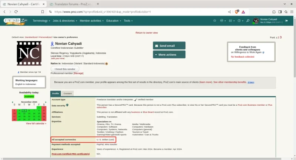Image resolution: width=296 pixels, height=160 pixels.
Task: Open Brave Rewards triangle icon
Action: (x=243, y=12)
